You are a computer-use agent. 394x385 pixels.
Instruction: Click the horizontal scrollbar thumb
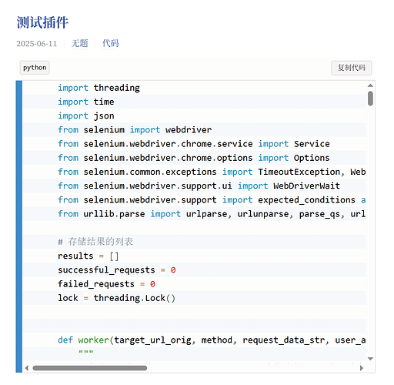pos(90,368)
